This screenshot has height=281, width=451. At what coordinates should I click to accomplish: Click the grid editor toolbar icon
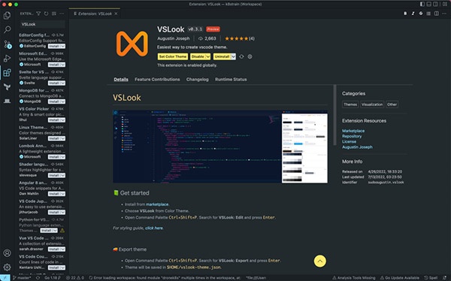tap(428, 14)
